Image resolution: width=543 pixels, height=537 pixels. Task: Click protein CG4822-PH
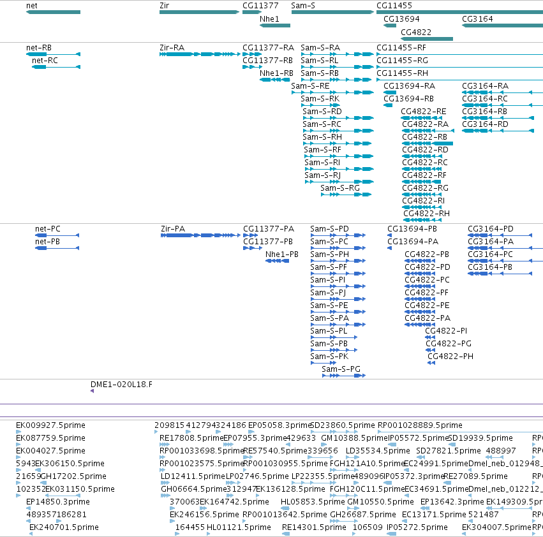431,363
